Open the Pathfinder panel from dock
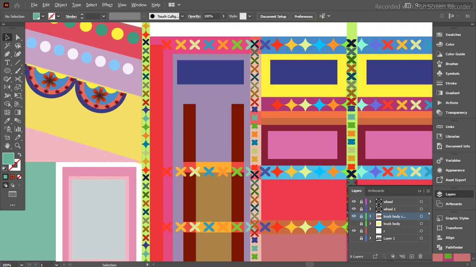This screenshot has height=267, width=476. 454,247
